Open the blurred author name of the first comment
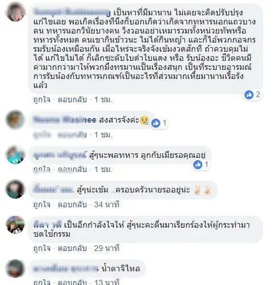 (x=72, y=12)
